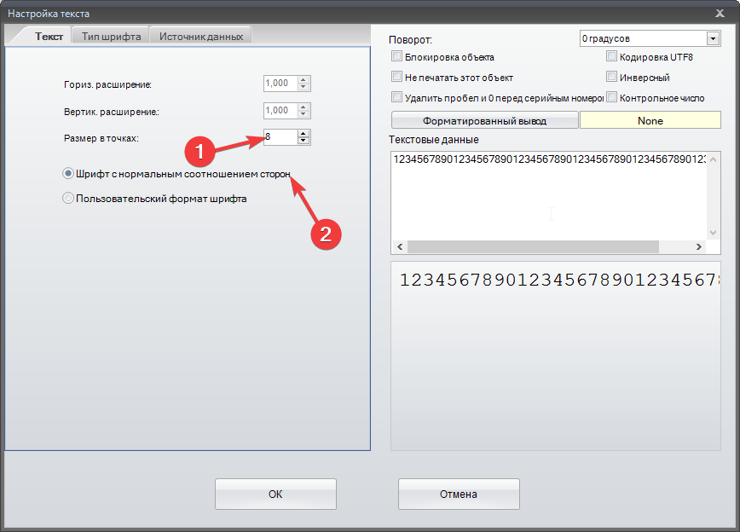Check the Кодировка UTF8 option
The image size is (740, 532).
(x=612, y=57)
